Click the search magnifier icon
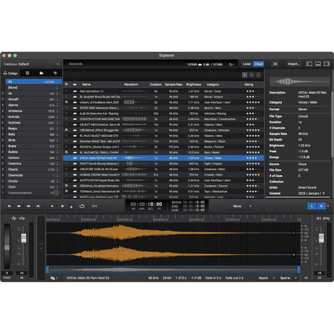 (230, 64)
